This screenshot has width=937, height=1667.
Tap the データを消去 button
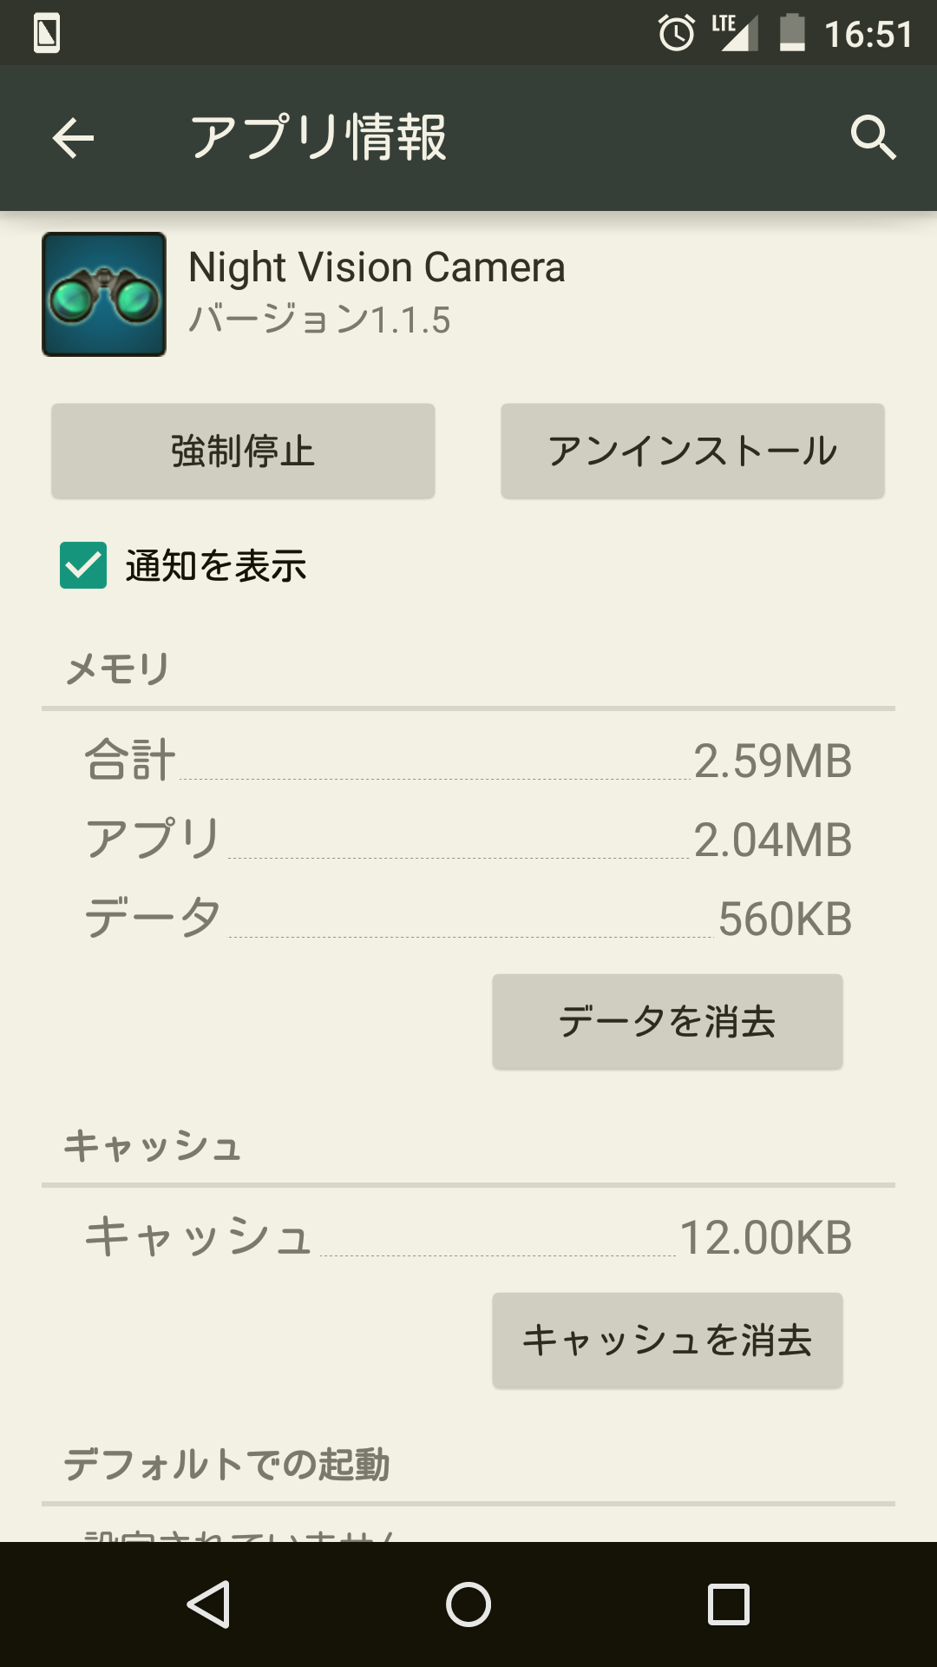(x=667, y=1022)
